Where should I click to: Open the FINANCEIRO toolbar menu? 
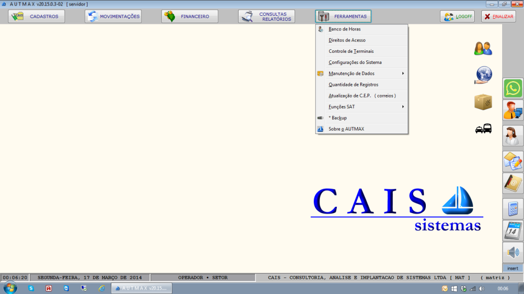click(189, 16)
